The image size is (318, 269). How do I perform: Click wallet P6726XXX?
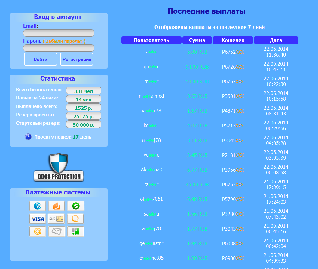coord(233,67)
